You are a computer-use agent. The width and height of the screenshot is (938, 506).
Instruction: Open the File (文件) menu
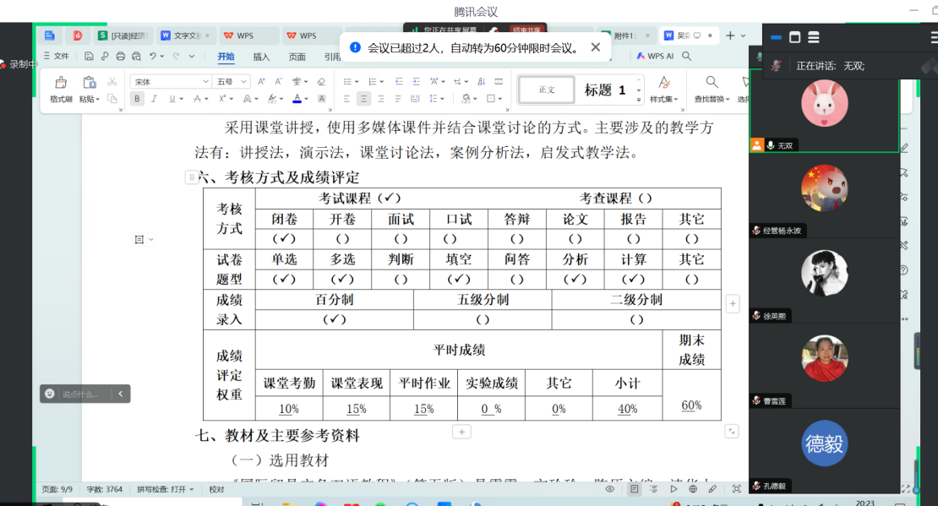[57, 57]
